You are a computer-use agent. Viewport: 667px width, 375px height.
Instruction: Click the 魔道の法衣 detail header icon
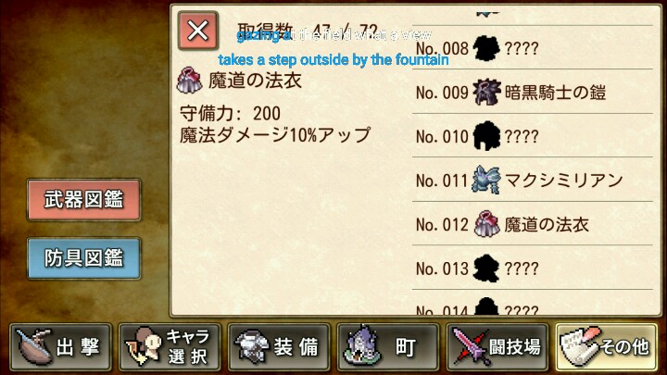click(x=189, y=80)
